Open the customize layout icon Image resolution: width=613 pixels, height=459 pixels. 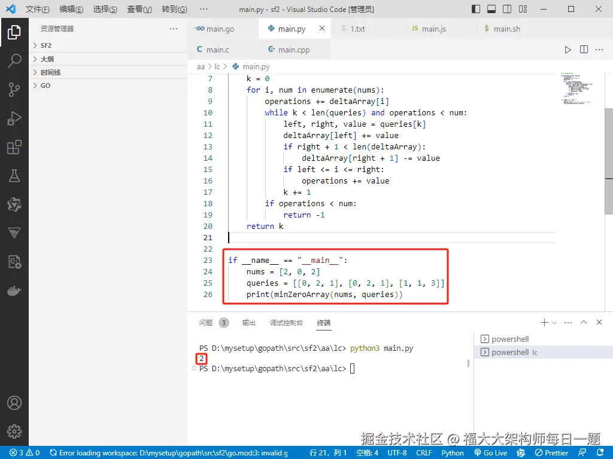coord(523,9)
